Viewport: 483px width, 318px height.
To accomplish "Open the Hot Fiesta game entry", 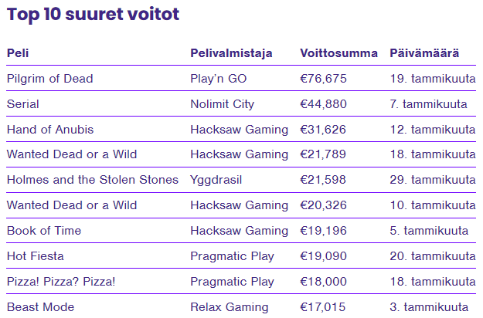I will pos(36,256).
